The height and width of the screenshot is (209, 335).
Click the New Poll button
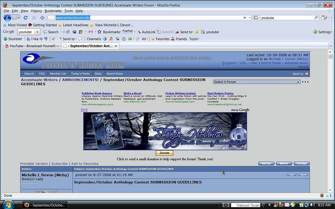(x=284, y=164)
